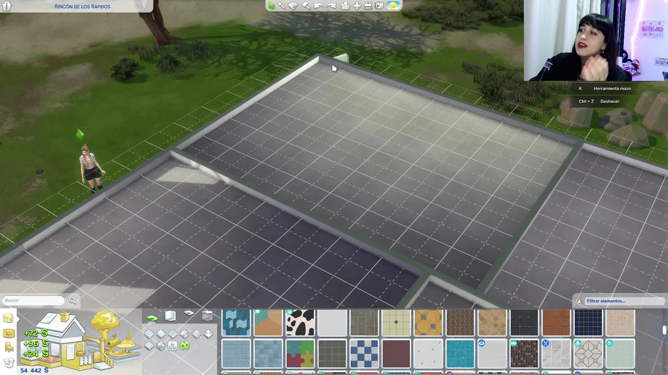Viewport: 668px width, 375px height.
Task: Click the green infinity all-floors filter
Action: tap(185, 345)
